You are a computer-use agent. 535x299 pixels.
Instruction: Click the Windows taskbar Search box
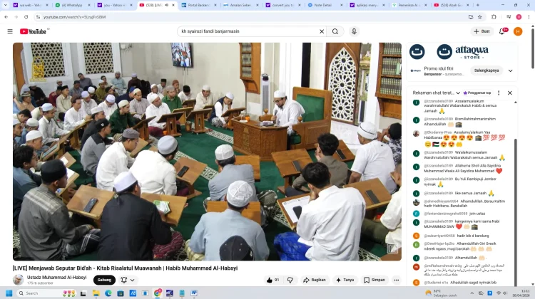[x=46, y=293]
